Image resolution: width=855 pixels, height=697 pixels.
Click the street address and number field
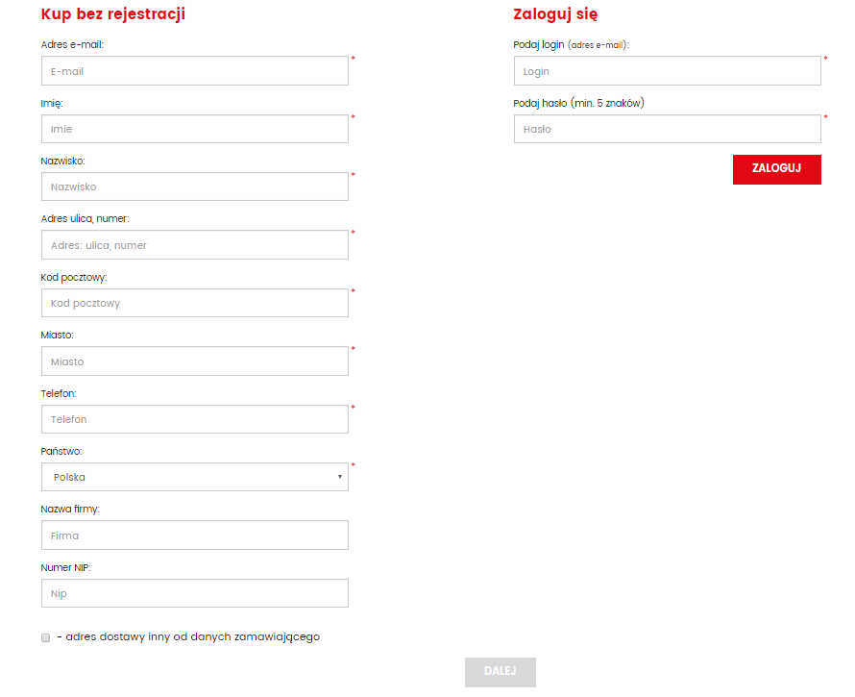pyautogui.click(x=194, y=245)
